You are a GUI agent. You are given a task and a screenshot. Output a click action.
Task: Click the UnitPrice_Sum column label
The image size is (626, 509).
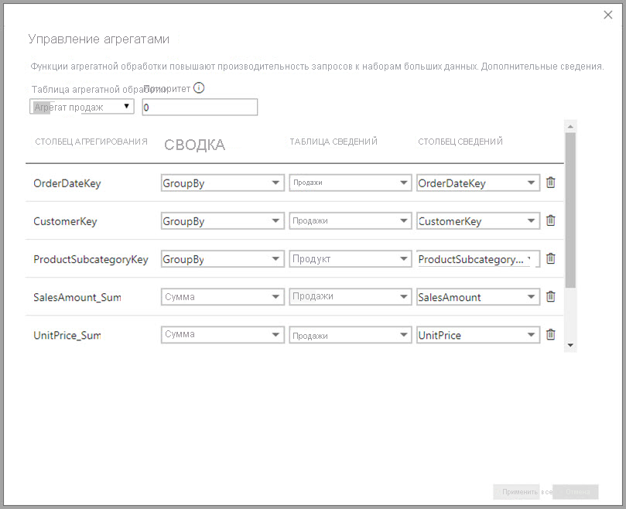(x=67, y=335)
